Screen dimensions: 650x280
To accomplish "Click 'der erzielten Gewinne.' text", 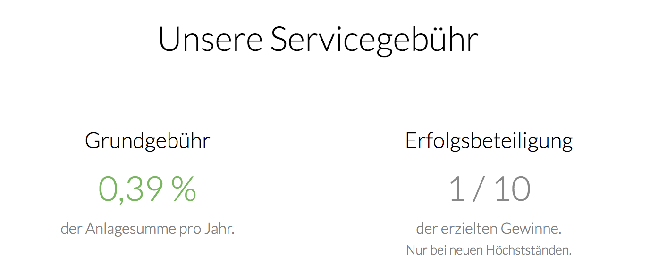I will click(489, 229).
